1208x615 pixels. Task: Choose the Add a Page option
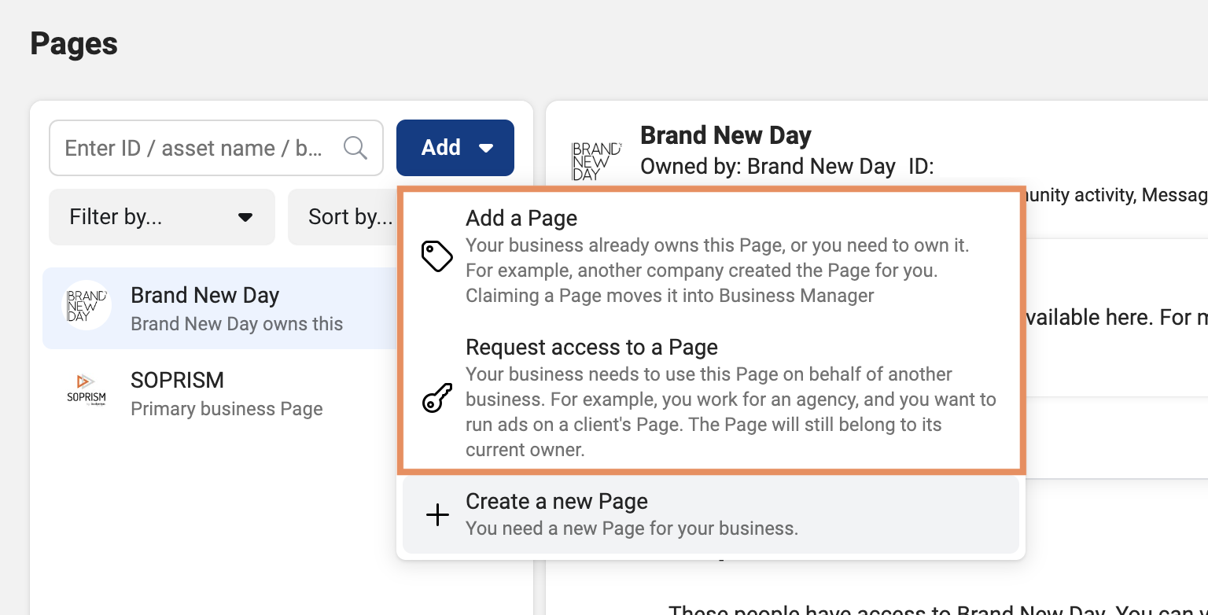[x=711, y=256]
